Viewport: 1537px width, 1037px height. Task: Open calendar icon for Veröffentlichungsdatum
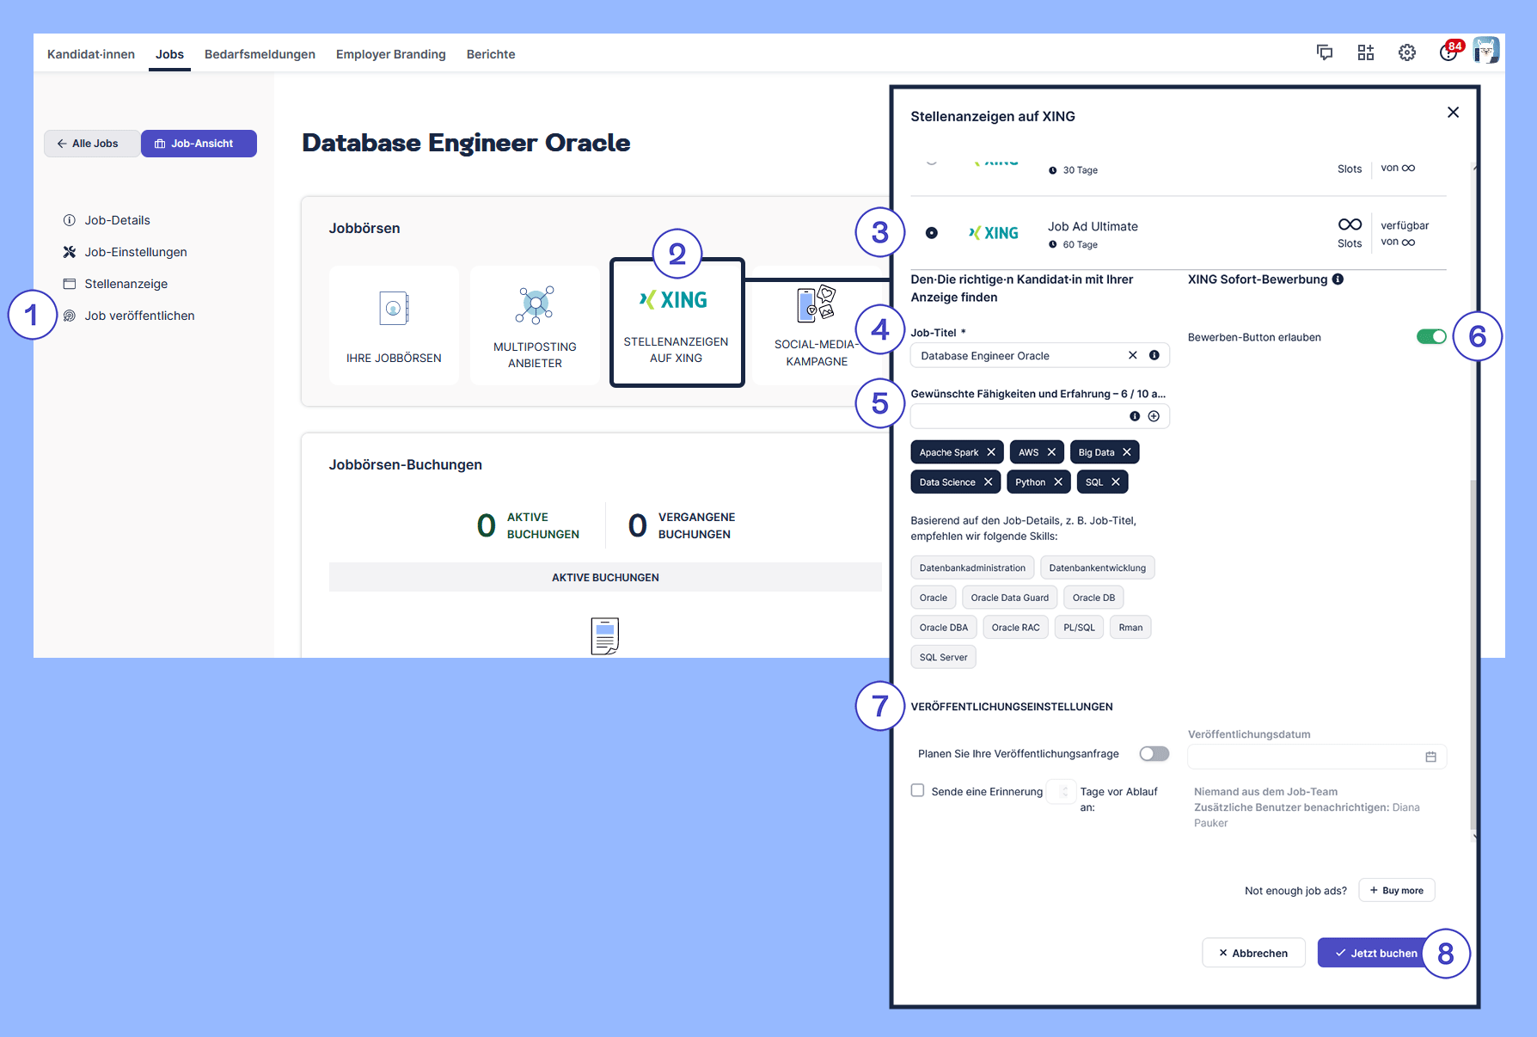1430,757
